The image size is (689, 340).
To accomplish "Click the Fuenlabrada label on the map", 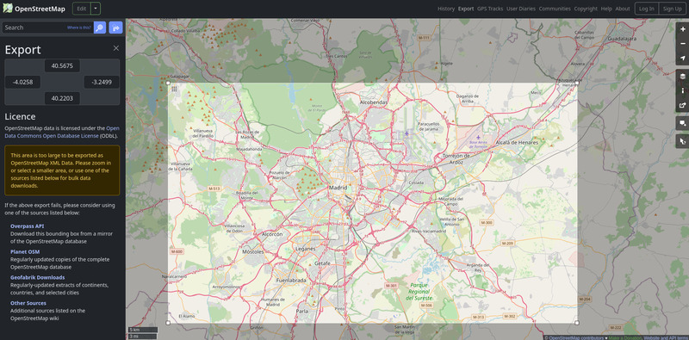I will [x=291, y=281].
